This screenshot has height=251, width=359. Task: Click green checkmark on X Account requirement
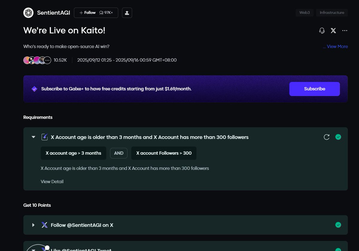click(338, 137)
